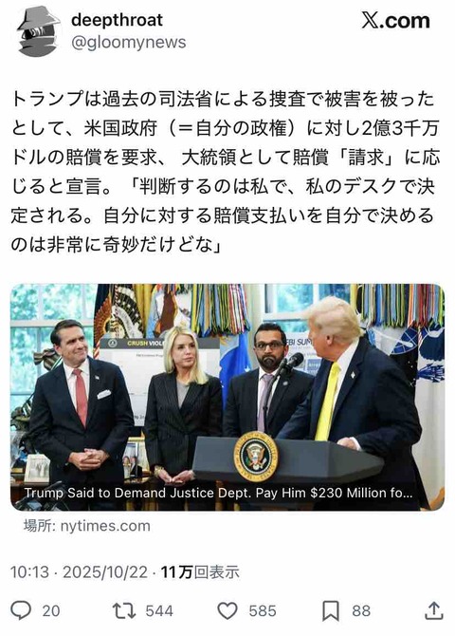View the 11万 view count

point(200,572)
